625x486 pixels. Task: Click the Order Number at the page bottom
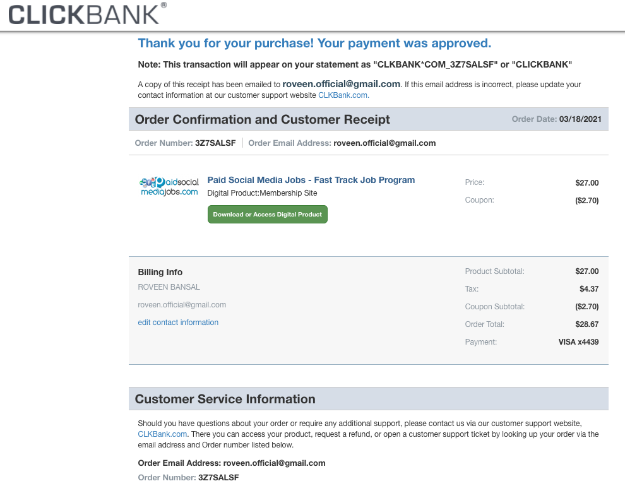[x=218, y=478]
